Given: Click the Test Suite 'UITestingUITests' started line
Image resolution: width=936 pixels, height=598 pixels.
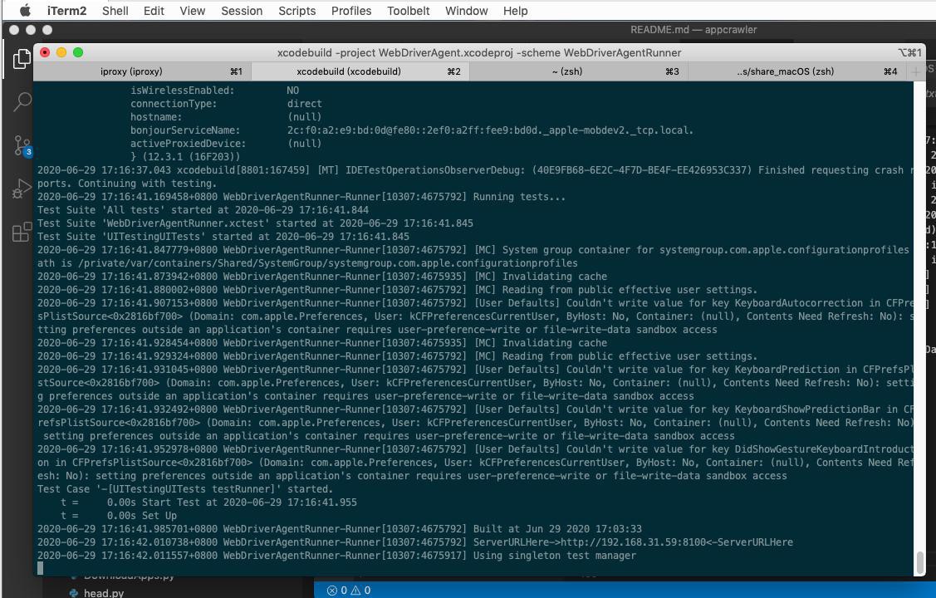Looking at the screenshot, I should 223,237.
